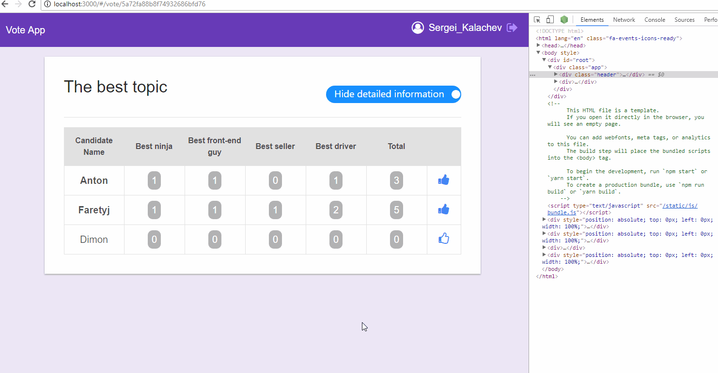Click Faretyj's Best driver badge showing 2

336,210
